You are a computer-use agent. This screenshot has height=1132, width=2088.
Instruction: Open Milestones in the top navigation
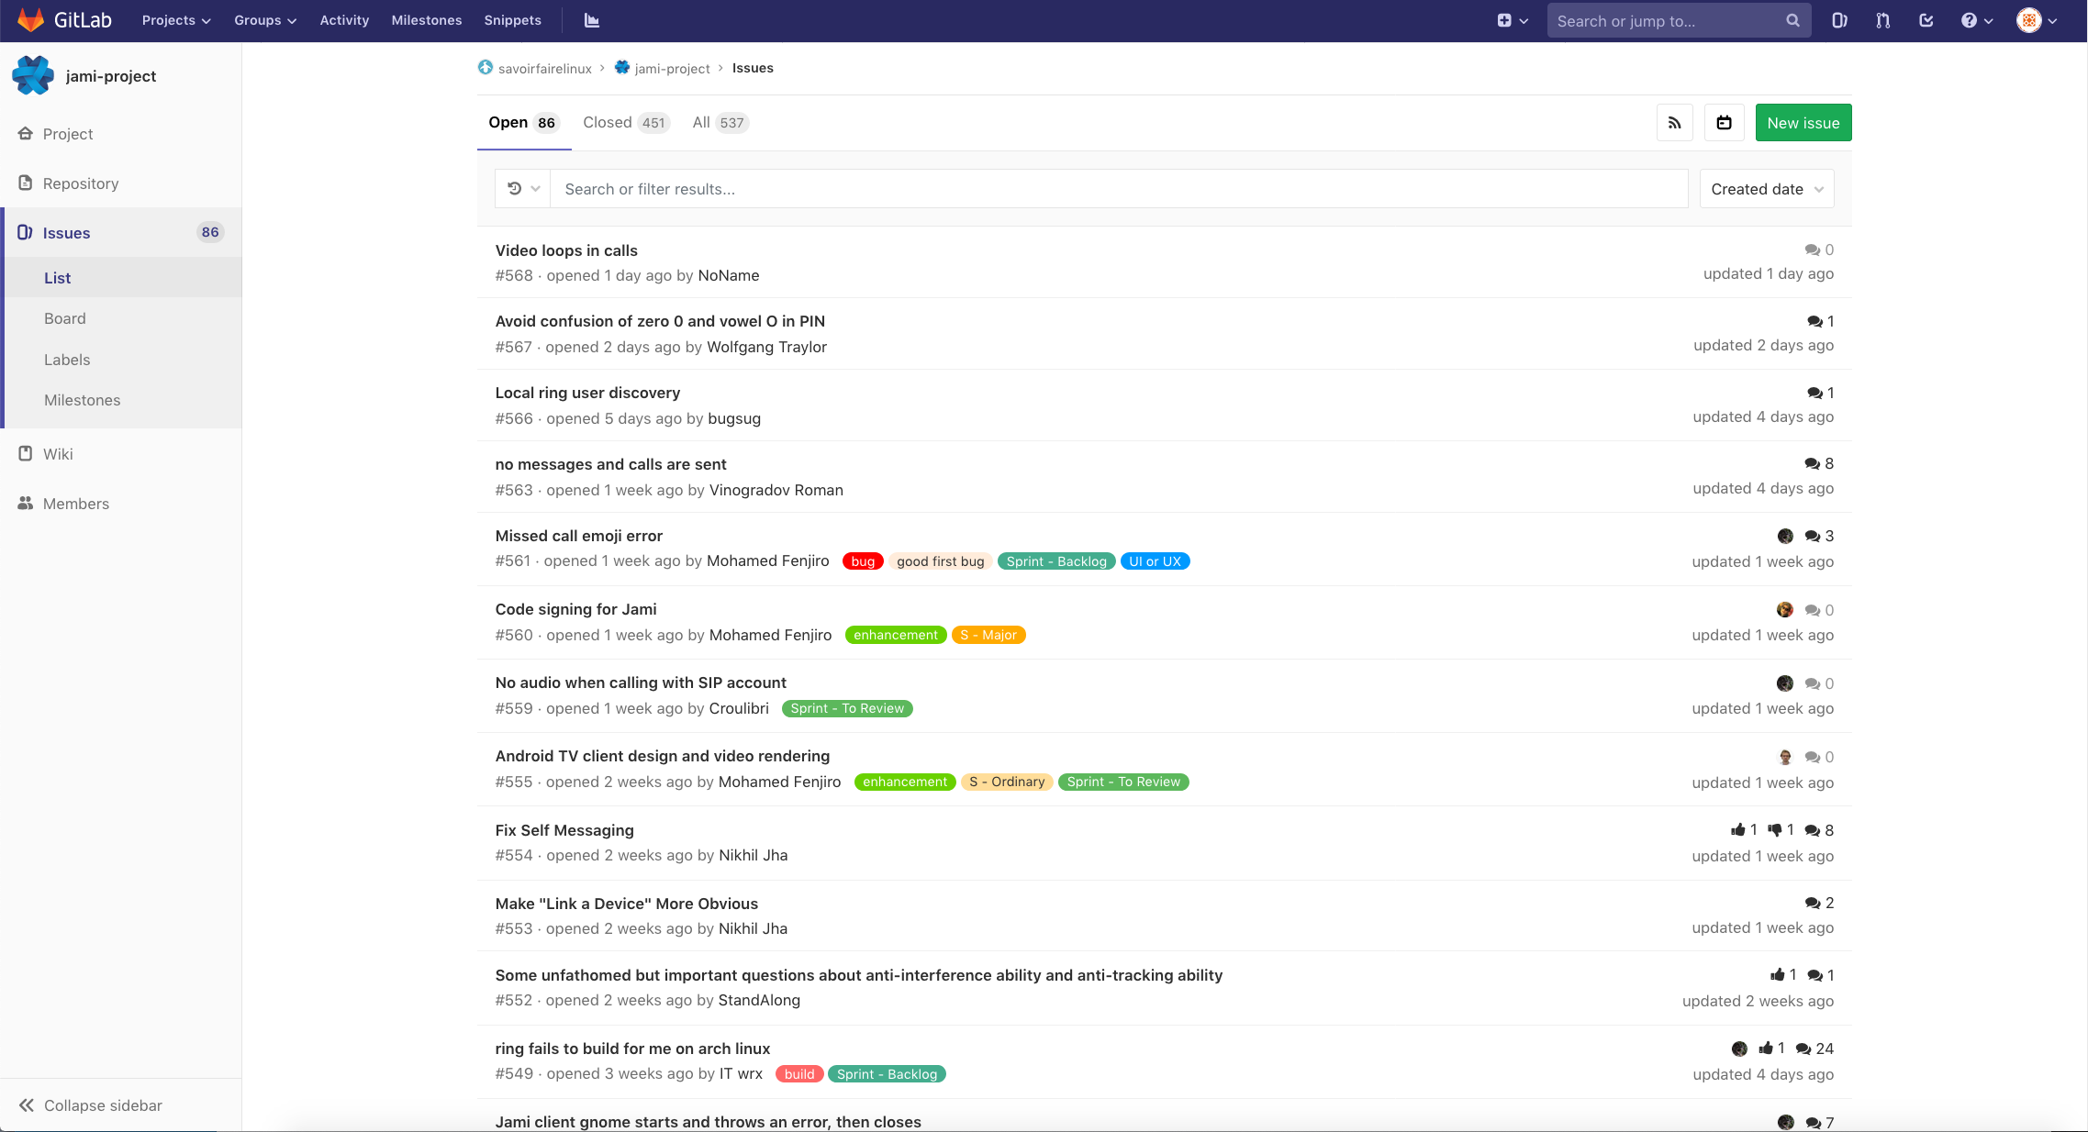click(x=427, y=20)
